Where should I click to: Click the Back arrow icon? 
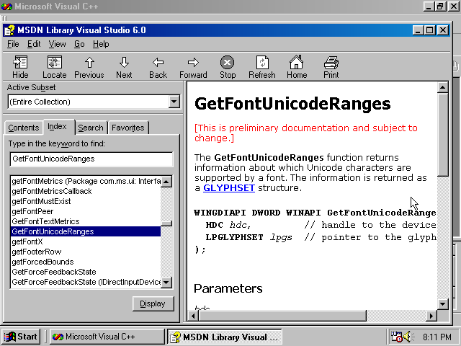click(x=158, y=66)
